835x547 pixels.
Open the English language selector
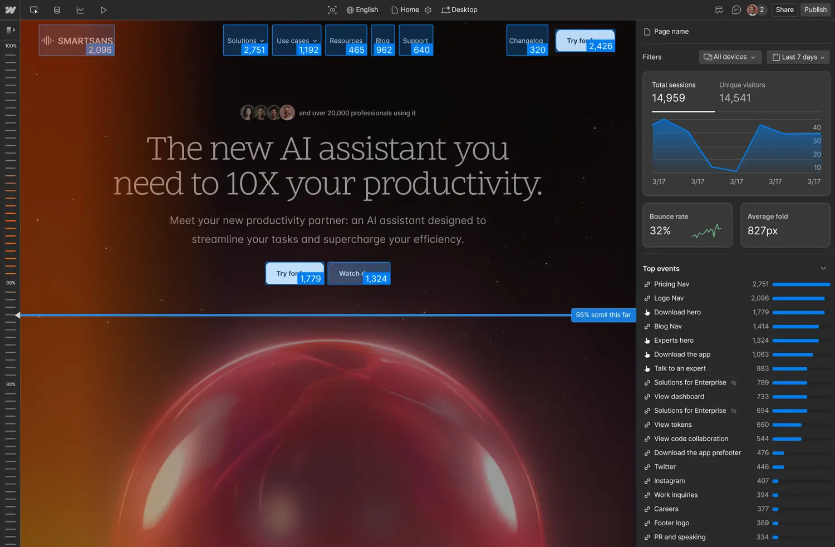[362, 10]
